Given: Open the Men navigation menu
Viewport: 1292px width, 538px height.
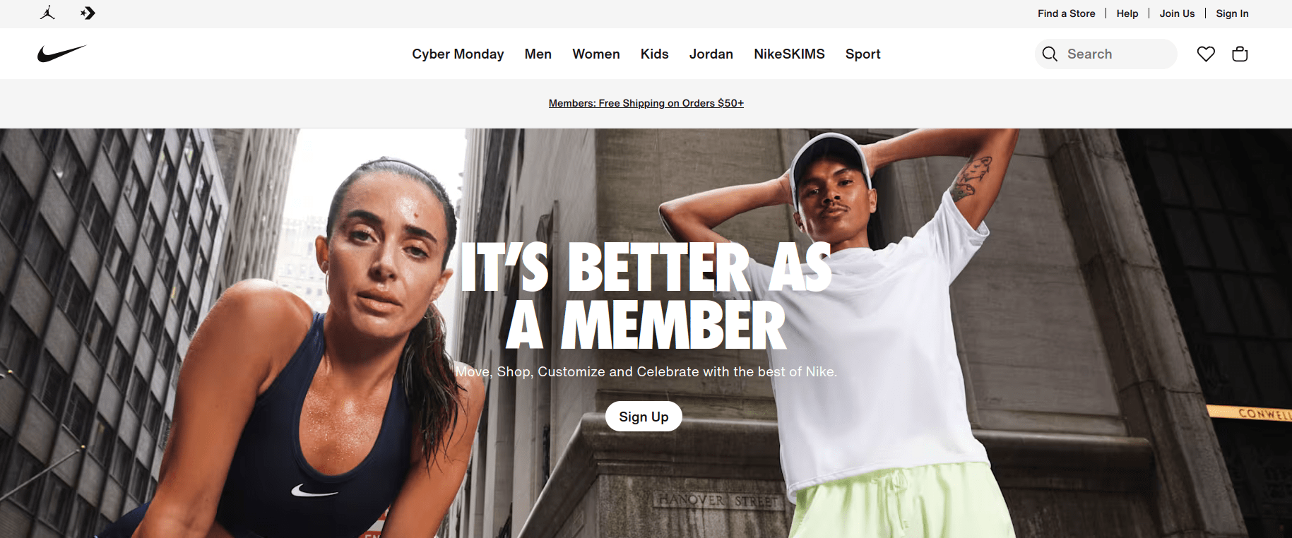Looking at the screenshot, I should (538, 54).
